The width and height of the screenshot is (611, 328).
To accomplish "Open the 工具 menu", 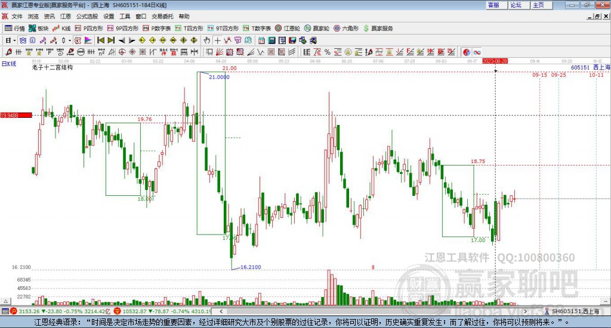I will pos(125,16).
